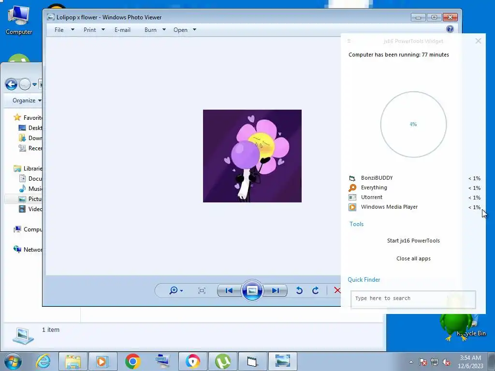Screen dimensions: 495x371
Task: Click the 4% CPU usage circle
Action: pyautogui.click(x=413, y=124)
